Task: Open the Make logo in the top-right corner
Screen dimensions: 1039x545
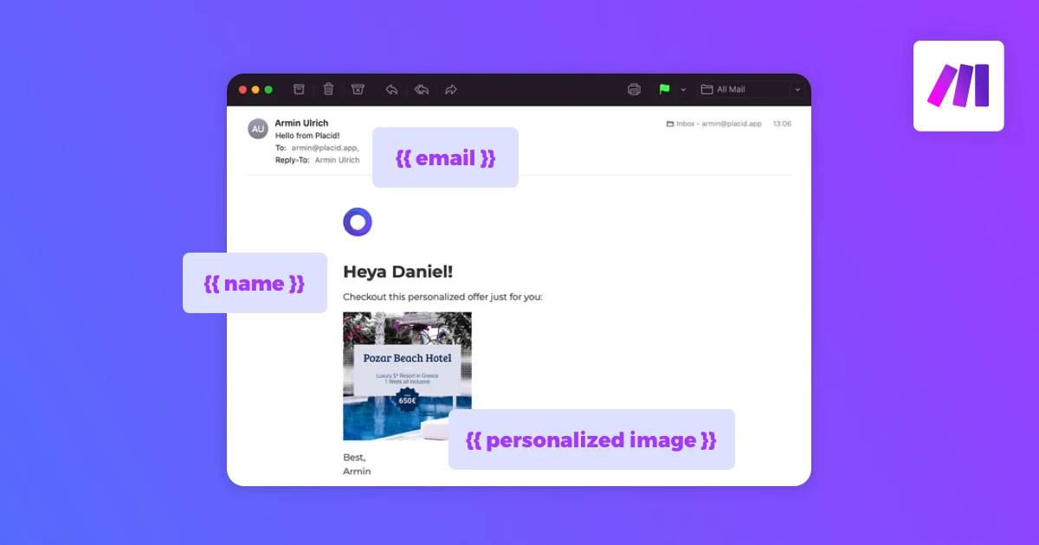Action: [958, 85]
